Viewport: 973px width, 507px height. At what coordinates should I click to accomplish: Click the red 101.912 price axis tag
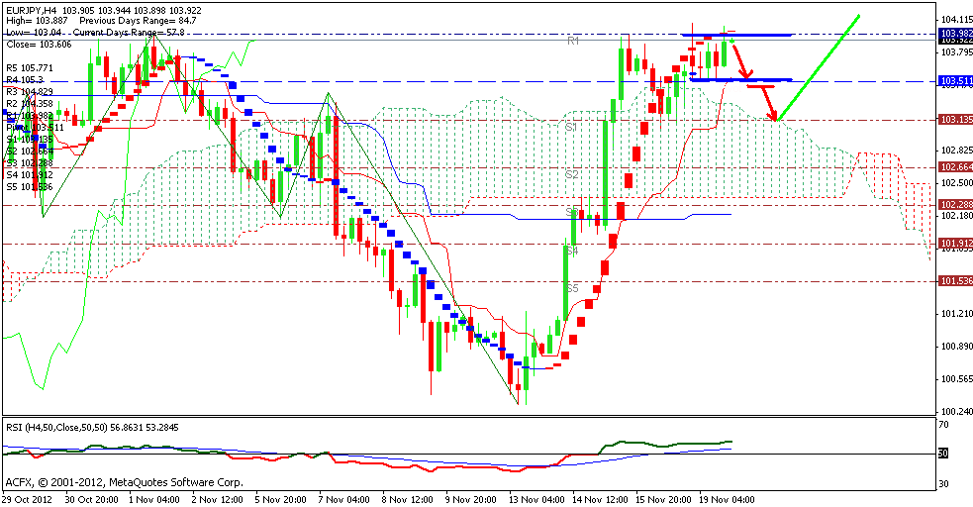click(956, 244)
